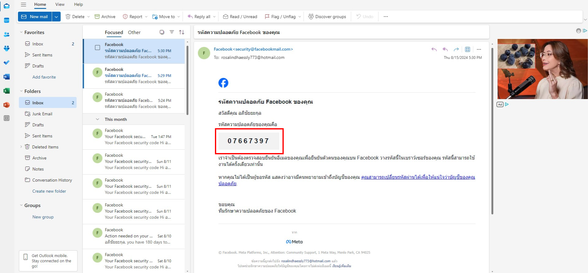Launch Excel from the app sidebar
588x273 pixels.
point(6,91)
